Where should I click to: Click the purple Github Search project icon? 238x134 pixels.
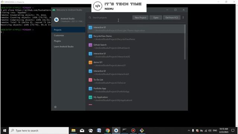click(x=90, y=45)
